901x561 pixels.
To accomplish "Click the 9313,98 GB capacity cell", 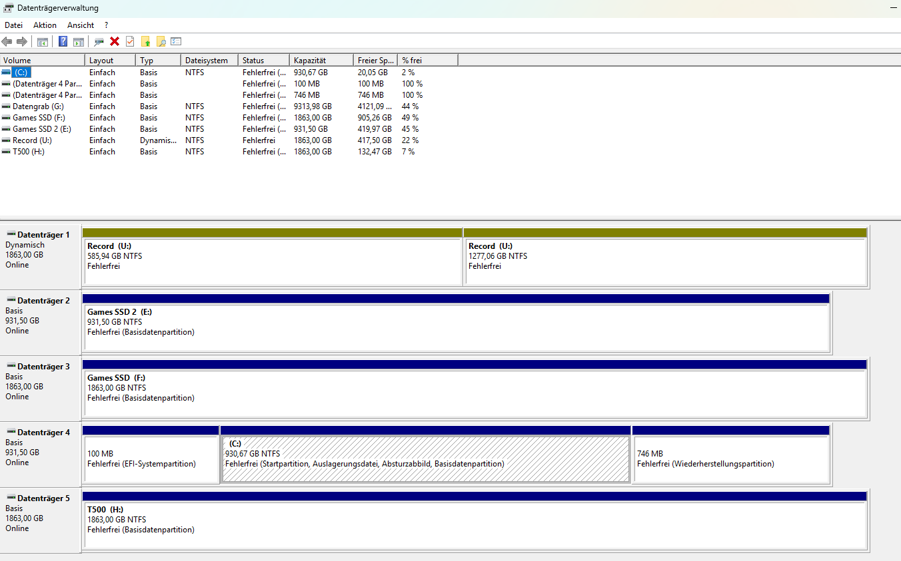I will coord(313,106).
